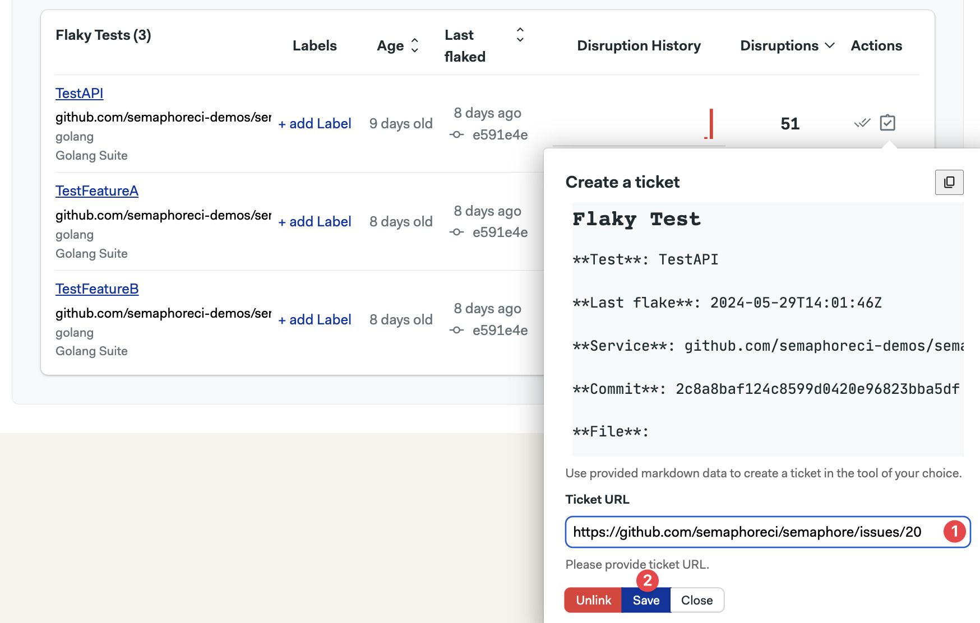Open the TestFeatureB test link

tap(97, 289)
